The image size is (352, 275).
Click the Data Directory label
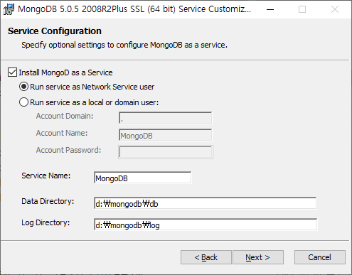[x=48, y=201]
